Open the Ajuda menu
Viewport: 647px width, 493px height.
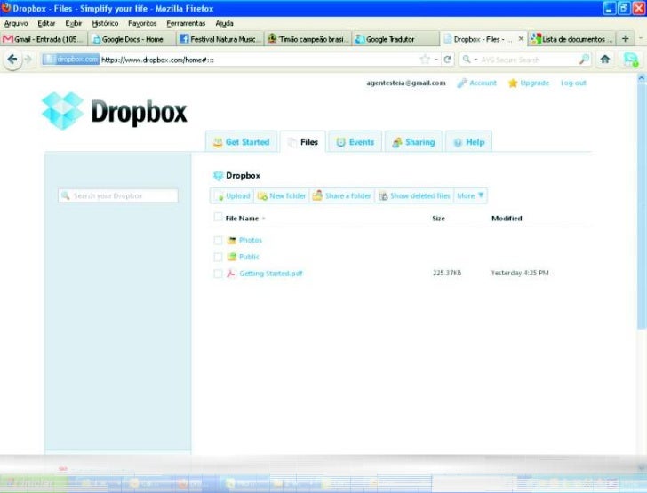[x=224, y=23]
